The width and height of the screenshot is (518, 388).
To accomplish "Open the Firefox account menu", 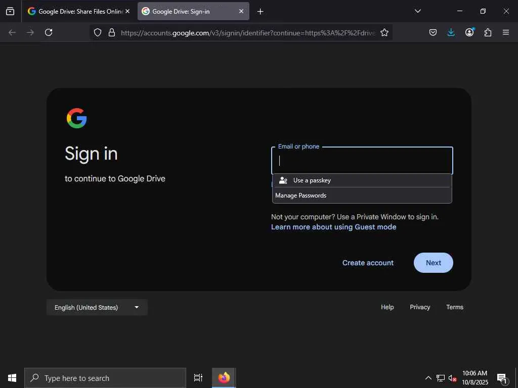I will (469, 32).
